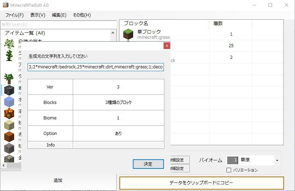Select the jungle sapling icon in item list
Viewport: 295px width, 191px height.
pyautogui.click(x=9, y=56)
